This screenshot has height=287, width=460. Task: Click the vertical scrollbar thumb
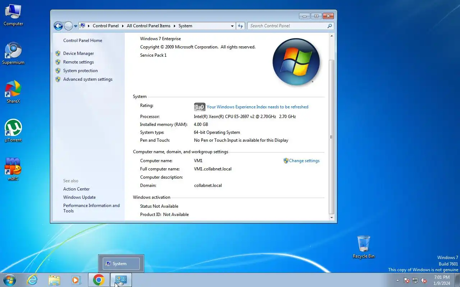(332, 136)
